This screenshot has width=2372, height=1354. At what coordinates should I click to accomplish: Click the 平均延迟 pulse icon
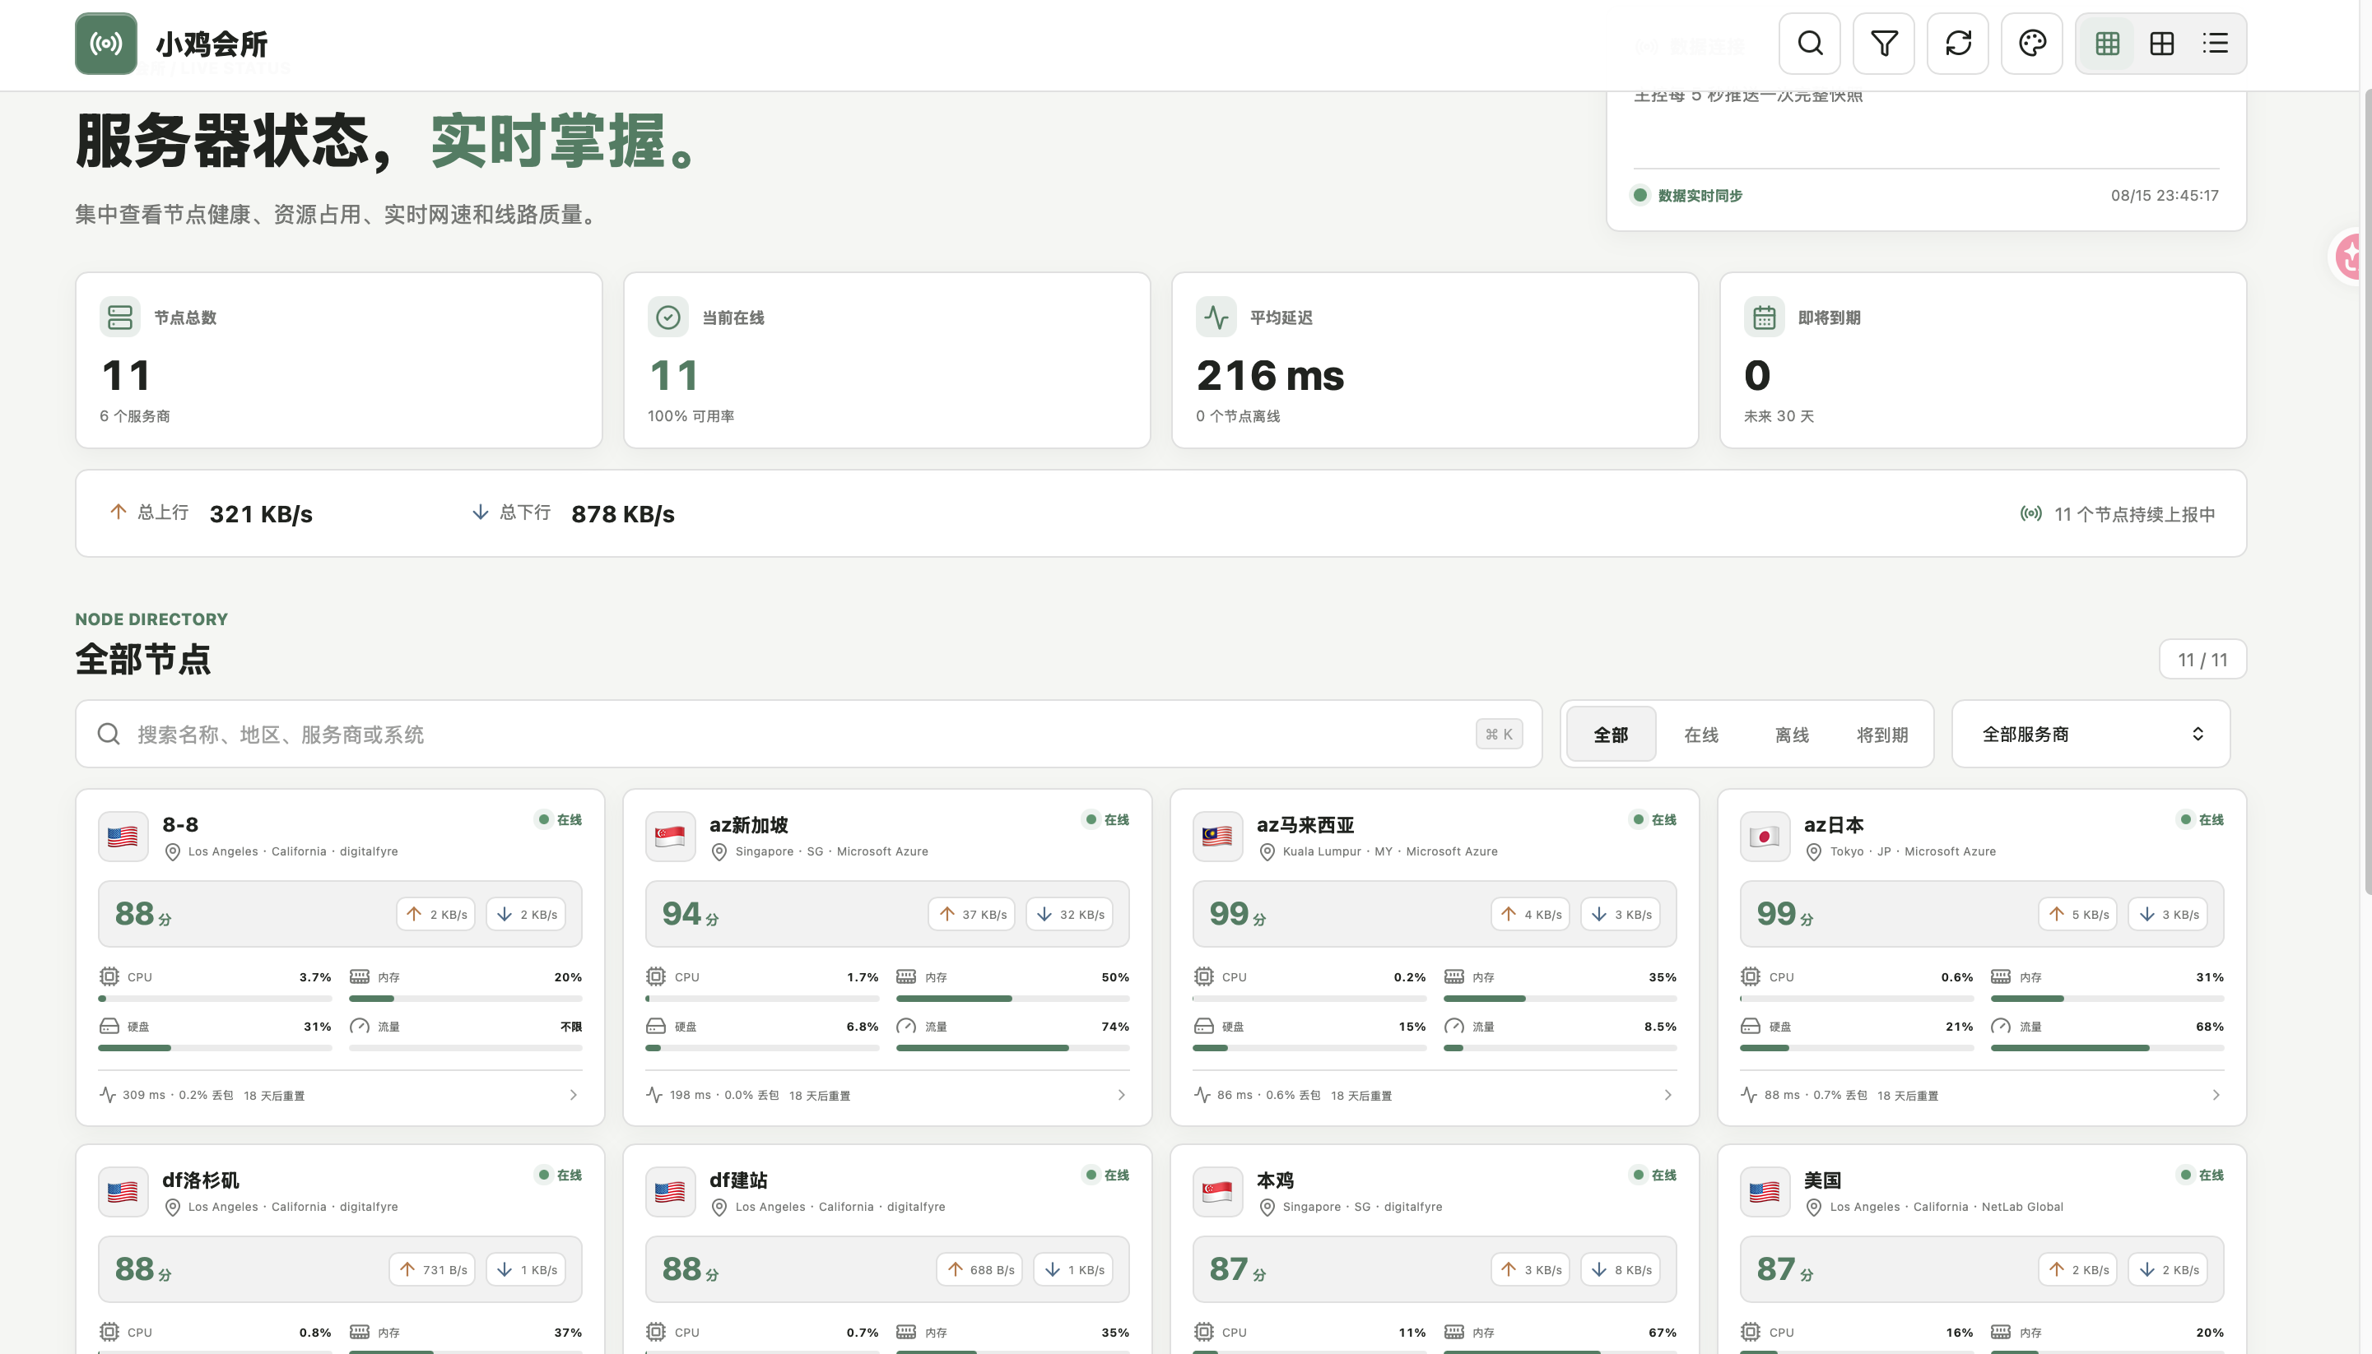pos(1216,317)
